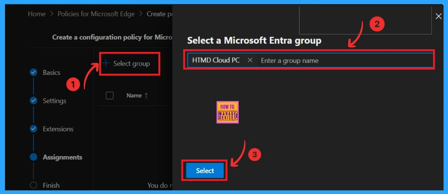Viewport: 448px width, 194px height.
Task: Click the Finish step empty circle indicator
Action: click(33, 185)
